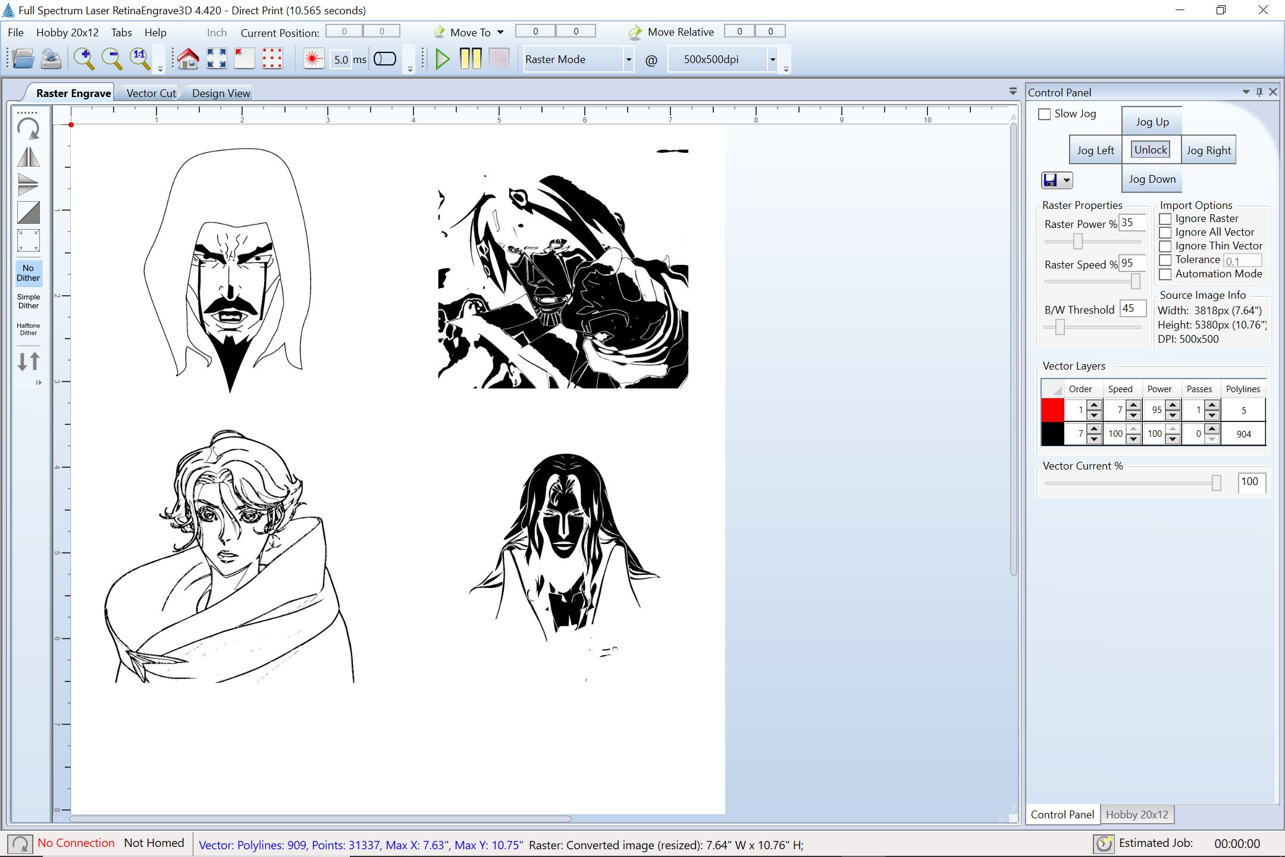1285x857 pixels.
Task: Open the 500x500dpi resolution dropdown
Action: [x=773, y=59]
